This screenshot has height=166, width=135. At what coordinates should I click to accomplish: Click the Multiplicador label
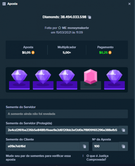click(x=67, y=47)
